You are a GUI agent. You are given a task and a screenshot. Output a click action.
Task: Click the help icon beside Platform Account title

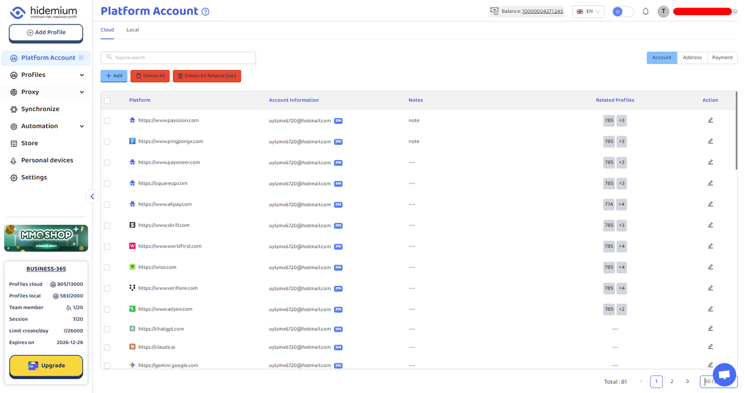point(206,12)
